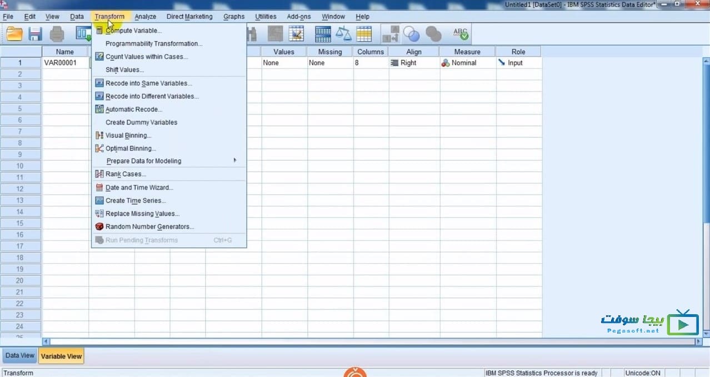Open the Data menu

(x=77, y=17)
